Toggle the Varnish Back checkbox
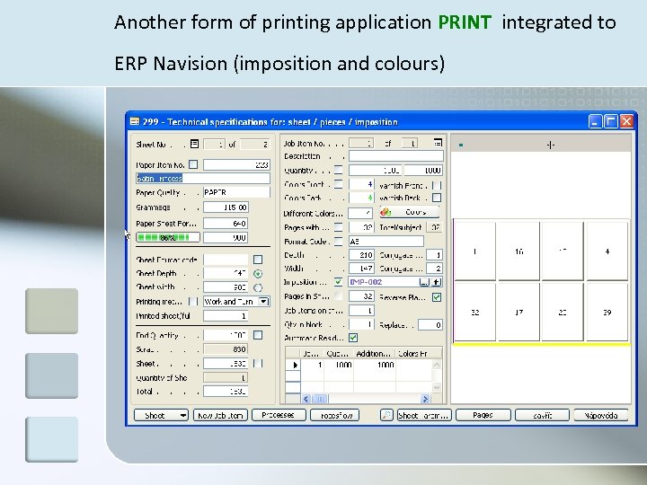Viewport: 647px width, 485px height. (x=437, y=198)
